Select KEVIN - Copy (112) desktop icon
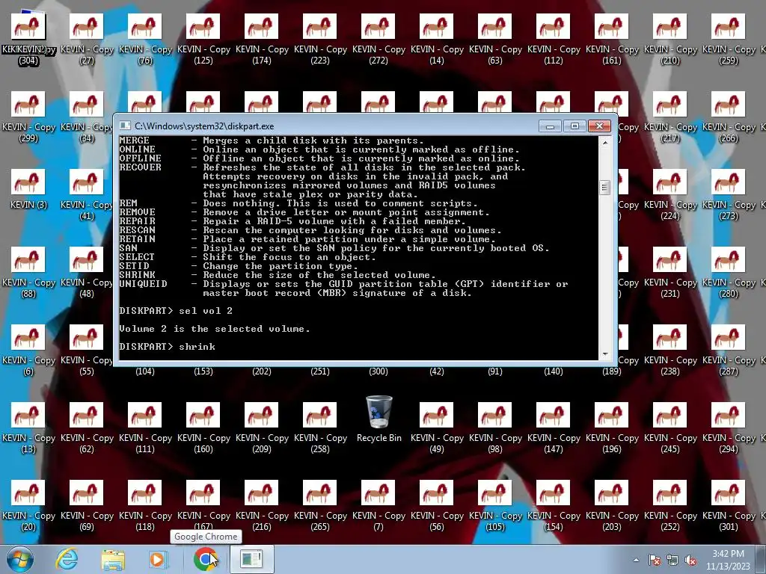 (x=554, y=39)
